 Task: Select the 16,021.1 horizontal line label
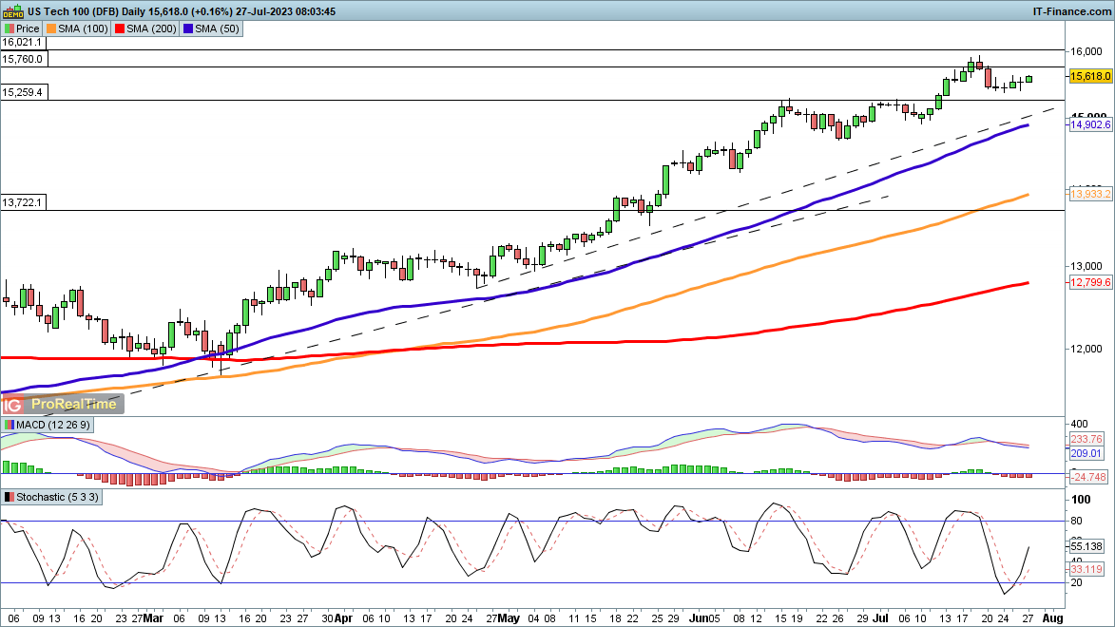[22, 43]
